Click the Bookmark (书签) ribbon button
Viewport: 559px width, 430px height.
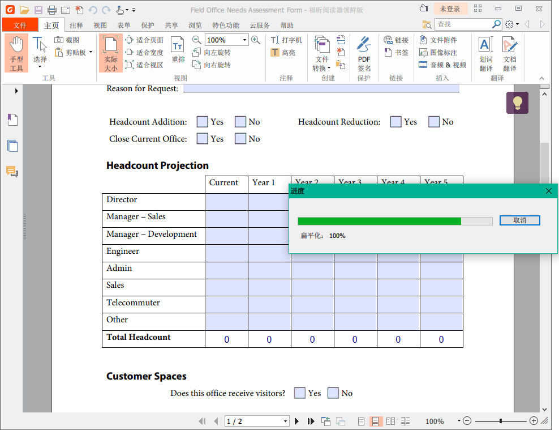396,53
